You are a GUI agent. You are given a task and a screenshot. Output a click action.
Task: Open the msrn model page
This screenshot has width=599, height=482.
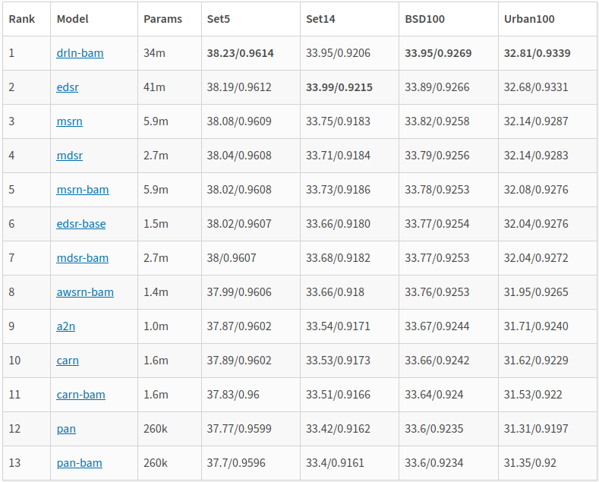coord(69,121)
